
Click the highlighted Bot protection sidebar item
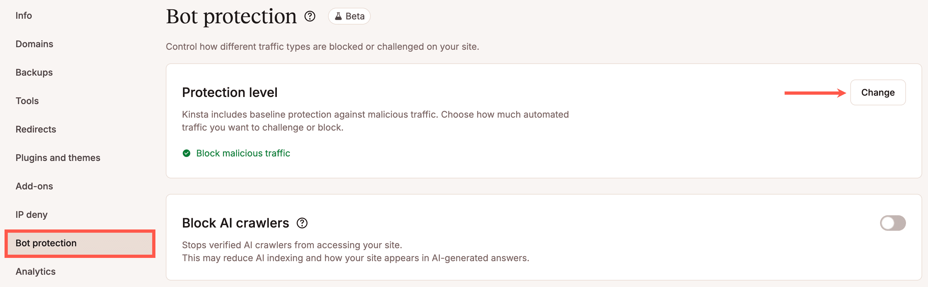pos(46,243)
